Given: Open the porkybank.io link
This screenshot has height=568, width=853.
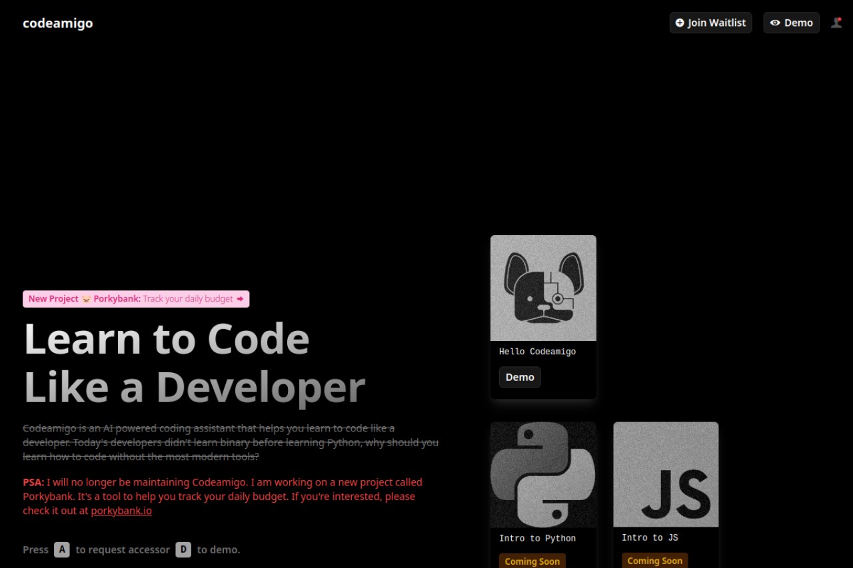Looking at the screenshot, I should pyautogui.click(x=121, y=511).
